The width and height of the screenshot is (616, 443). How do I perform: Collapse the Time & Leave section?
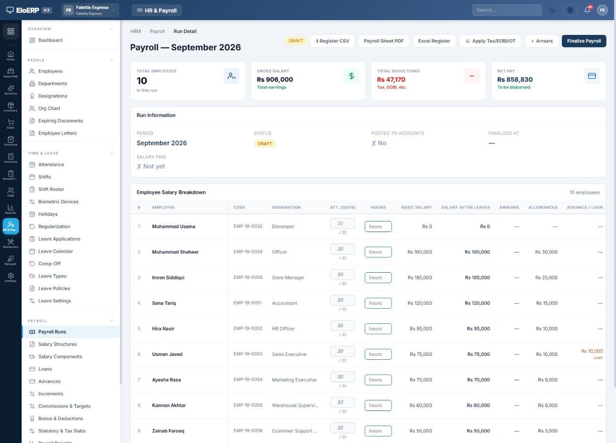coord(111,154)
